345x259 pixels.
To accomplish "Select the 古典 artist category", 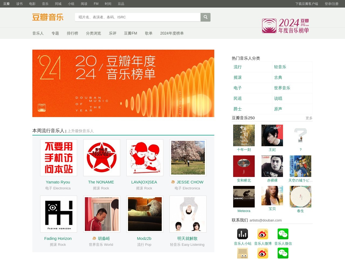I will tap(278, 77).
